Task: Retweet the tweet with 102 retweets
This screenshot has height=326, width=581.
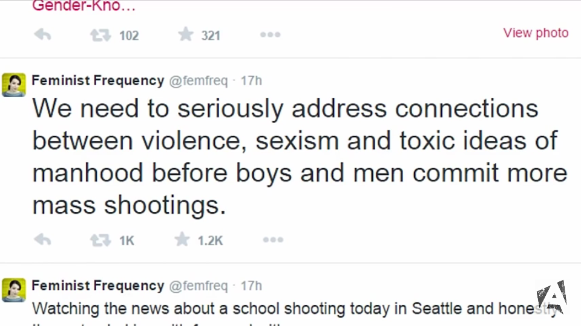Action: 100,35
